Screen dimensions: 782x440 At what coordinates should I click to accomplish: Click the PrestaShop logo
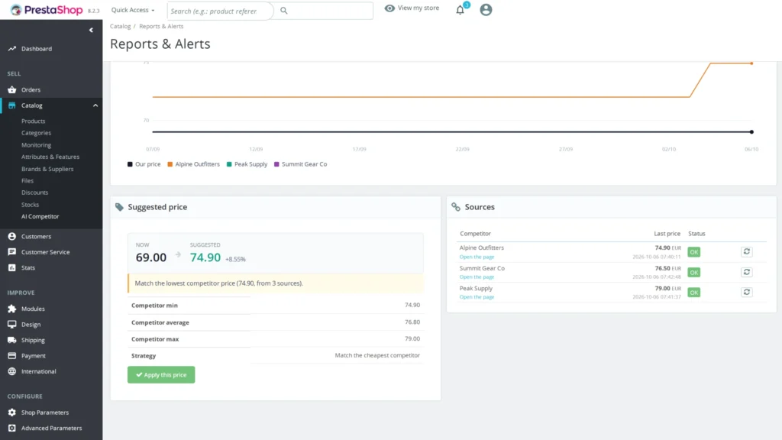click(47, 10)
